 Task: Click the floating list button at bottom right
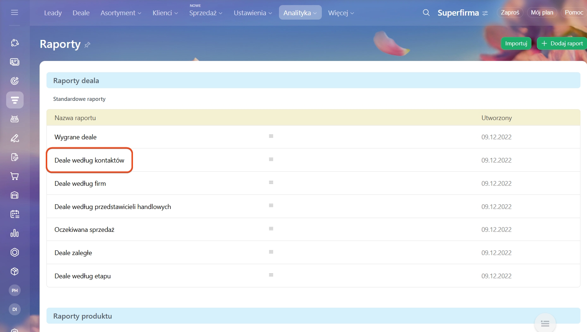click(x=545, y=323)
